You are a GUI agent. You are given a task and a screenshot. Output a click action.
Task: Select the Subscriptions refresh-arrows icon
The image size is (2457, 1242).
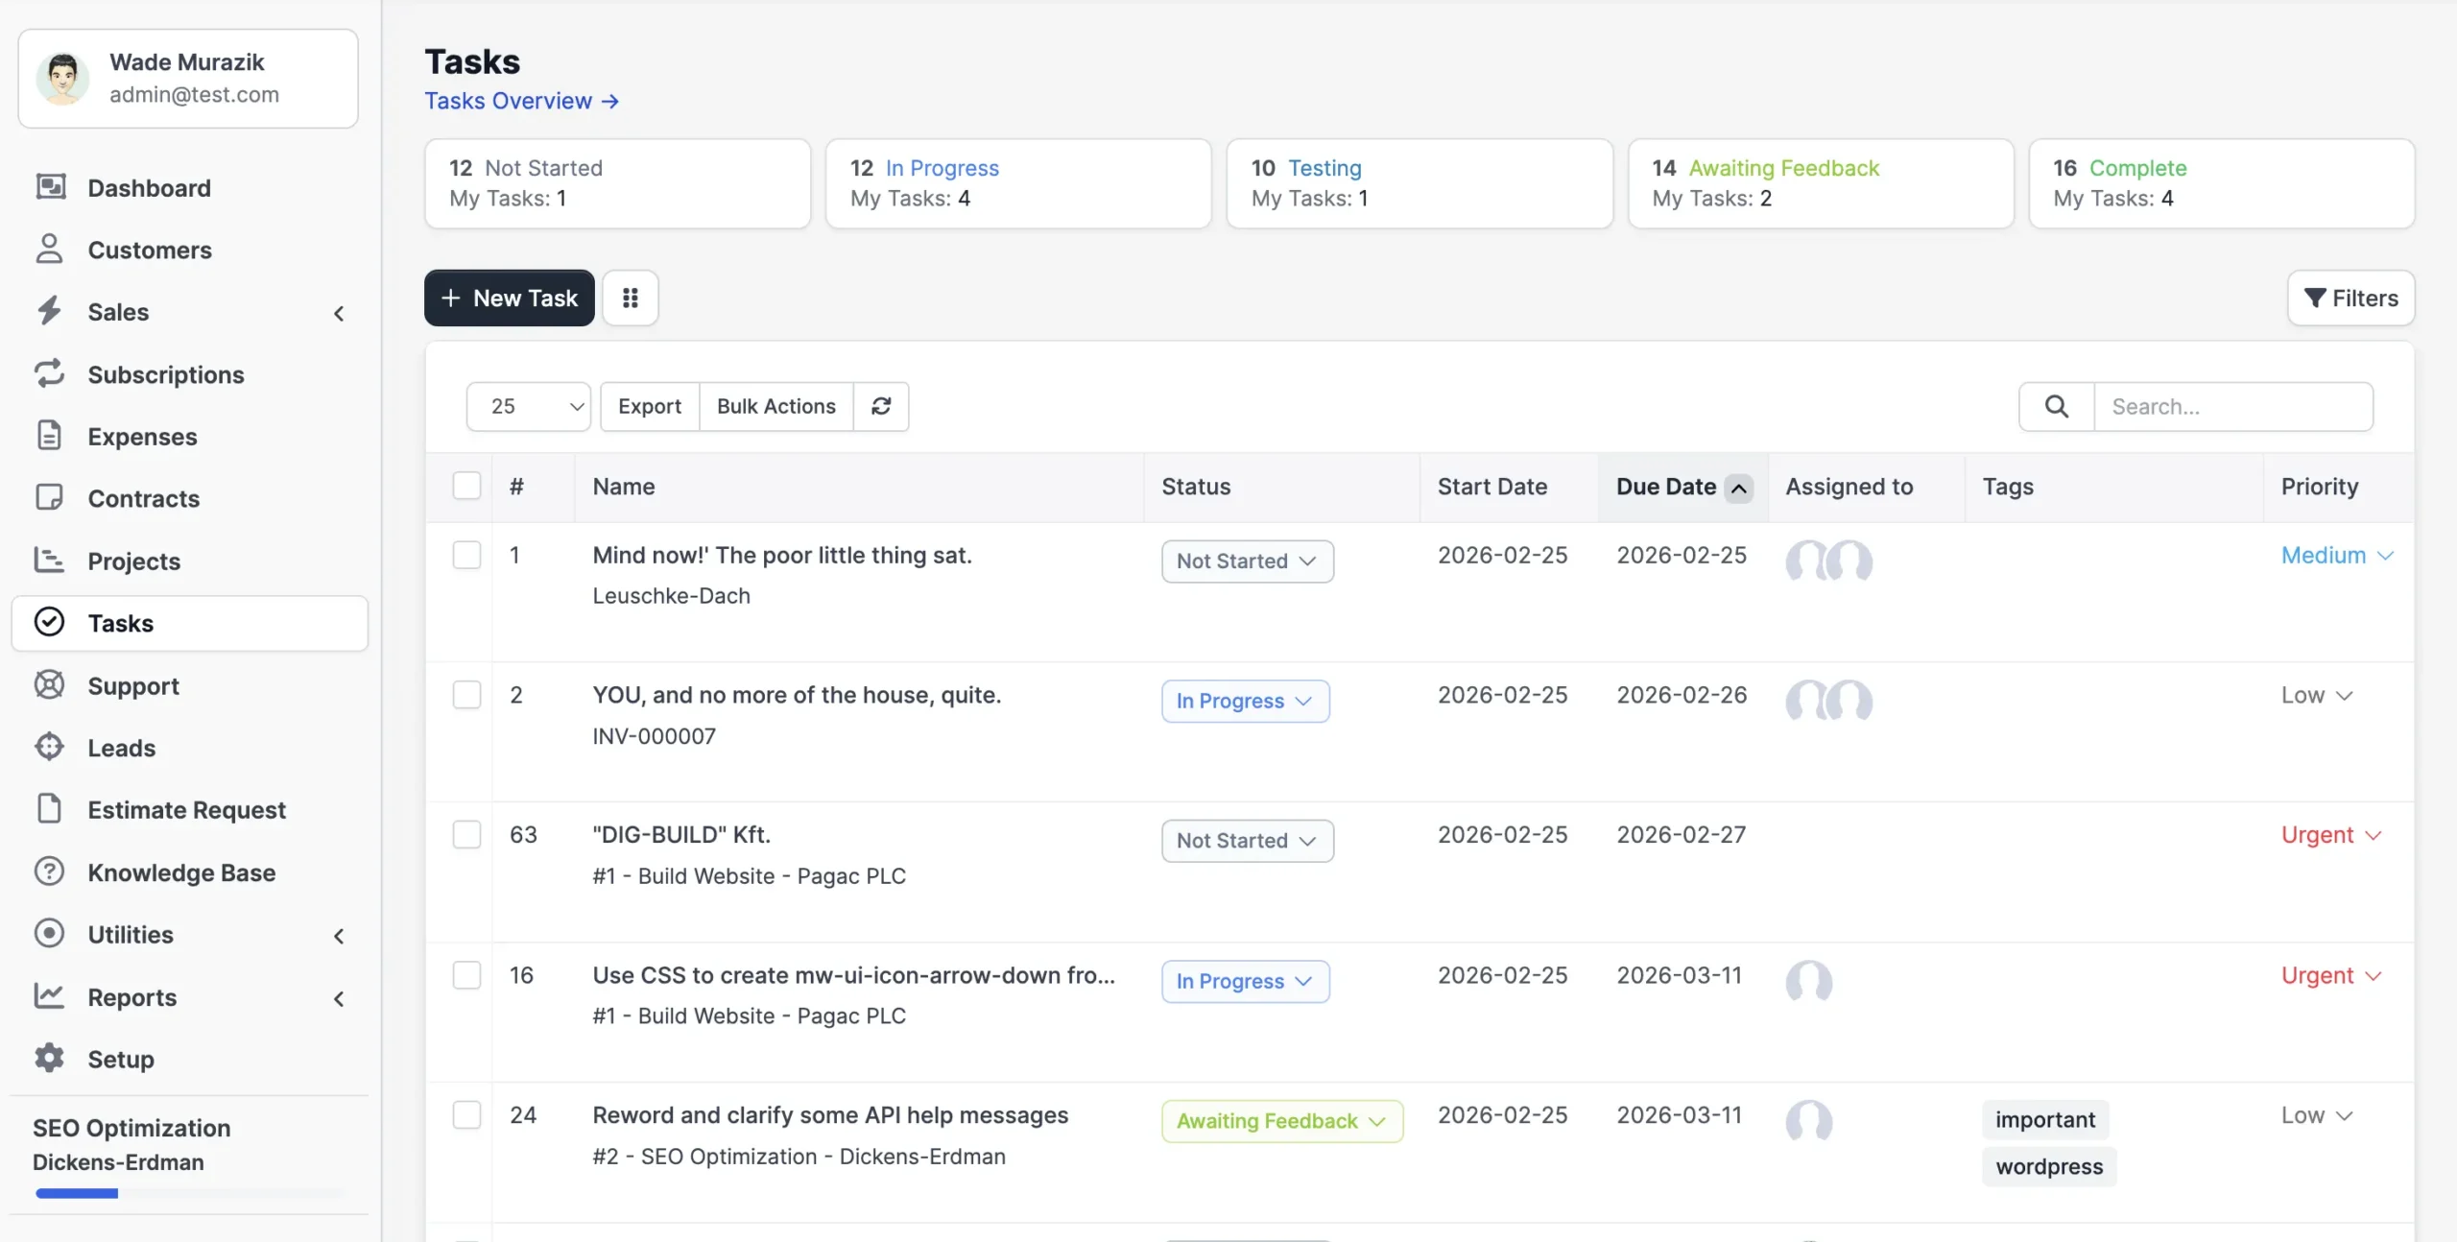50,373
